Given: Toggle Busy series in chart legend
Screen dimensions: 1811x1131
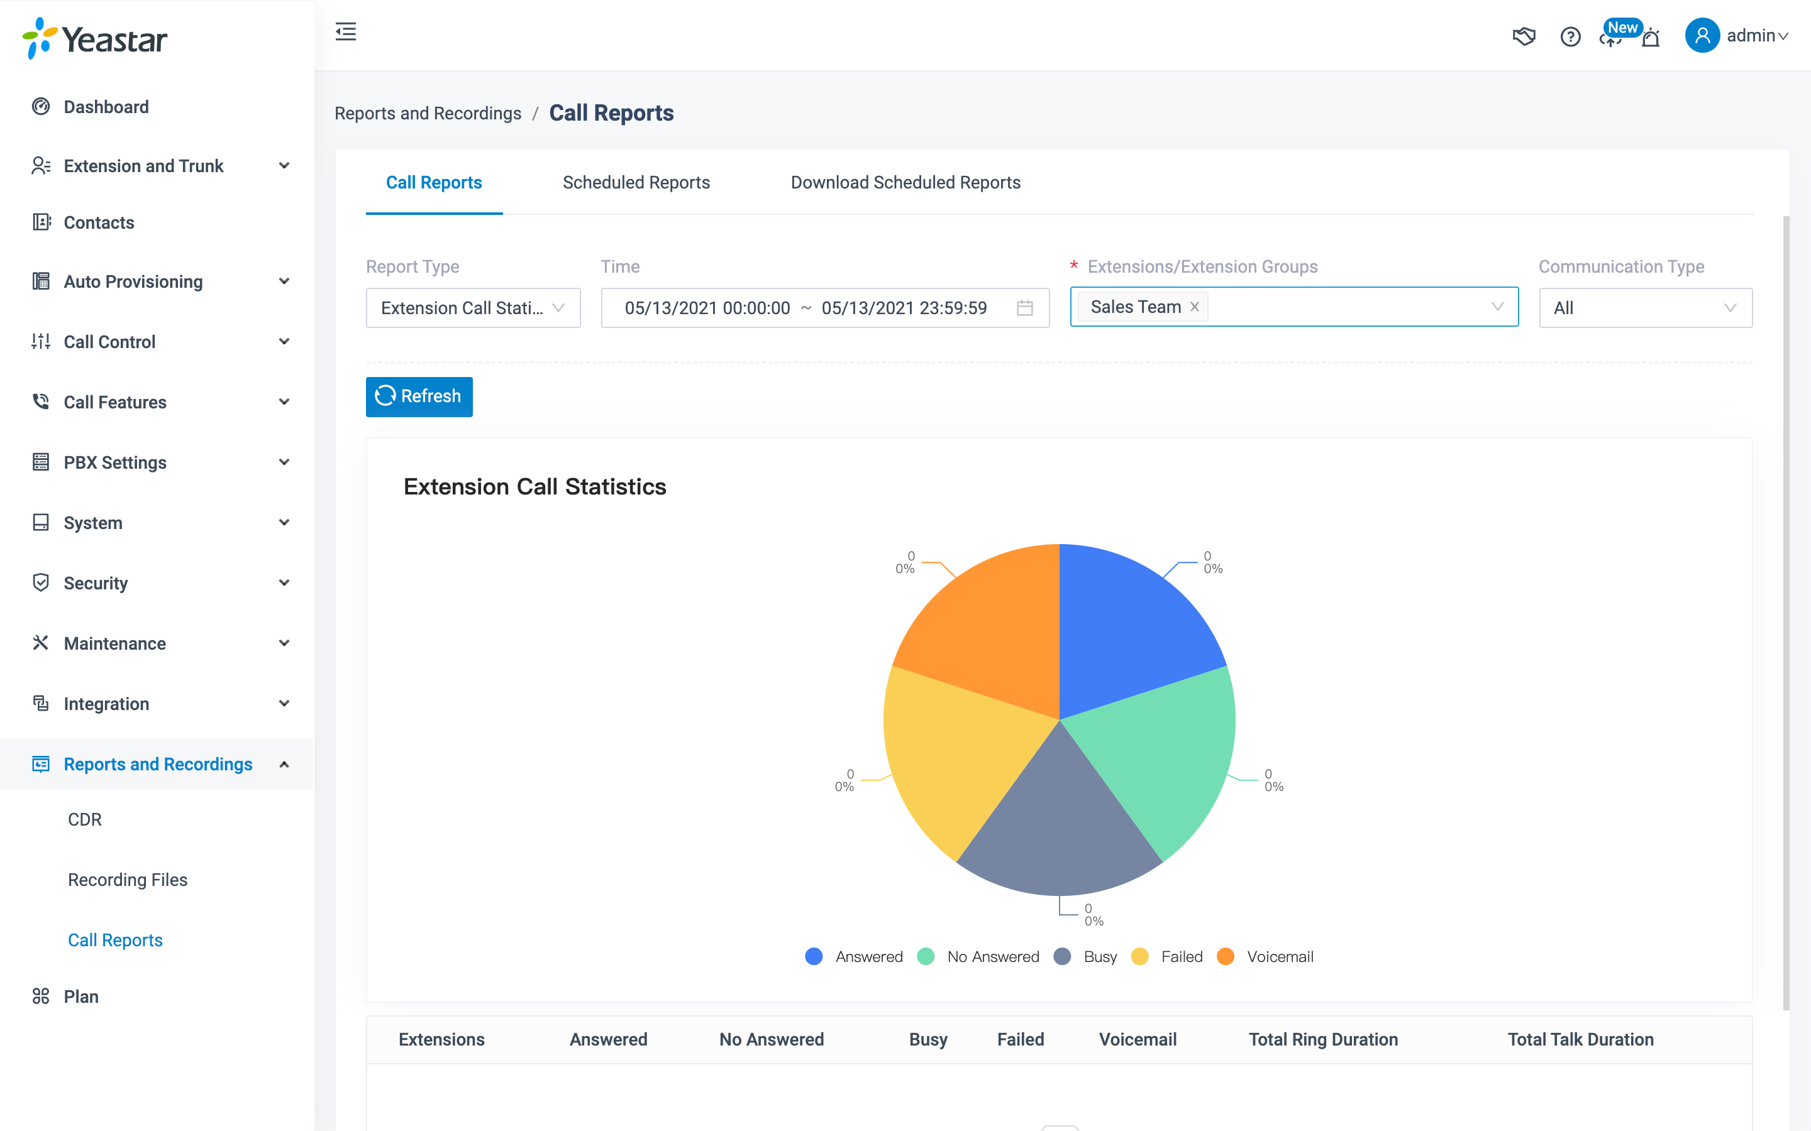Looking at the screenshot, I should (1085, 957).
